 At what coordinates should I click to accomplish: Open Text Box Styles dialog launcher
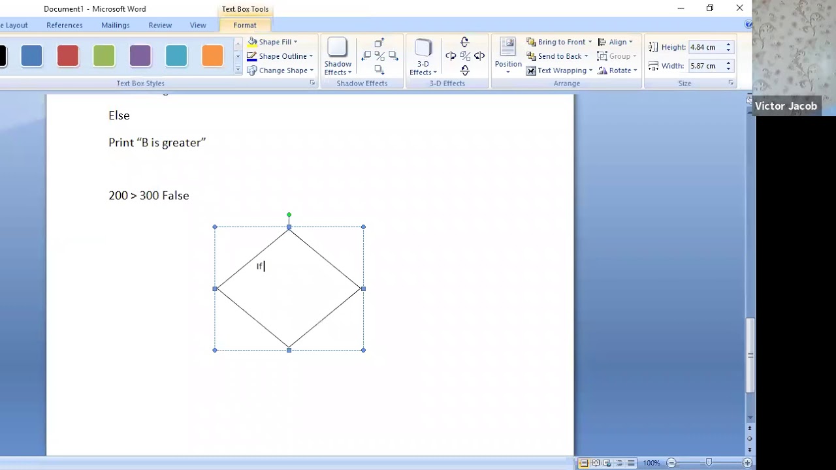tap(312, 83)
